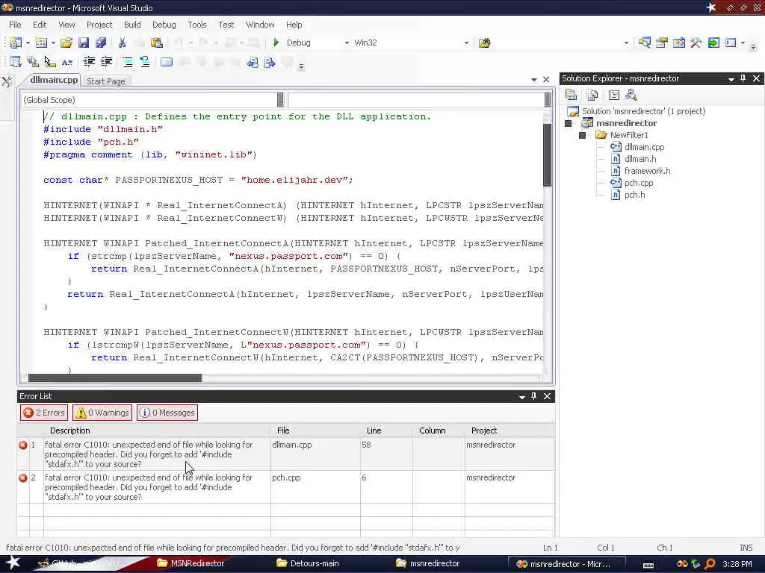Viewport: 765px width, 573px height.
Task: Open the Tools menu
Action: (x=197, y=25)
